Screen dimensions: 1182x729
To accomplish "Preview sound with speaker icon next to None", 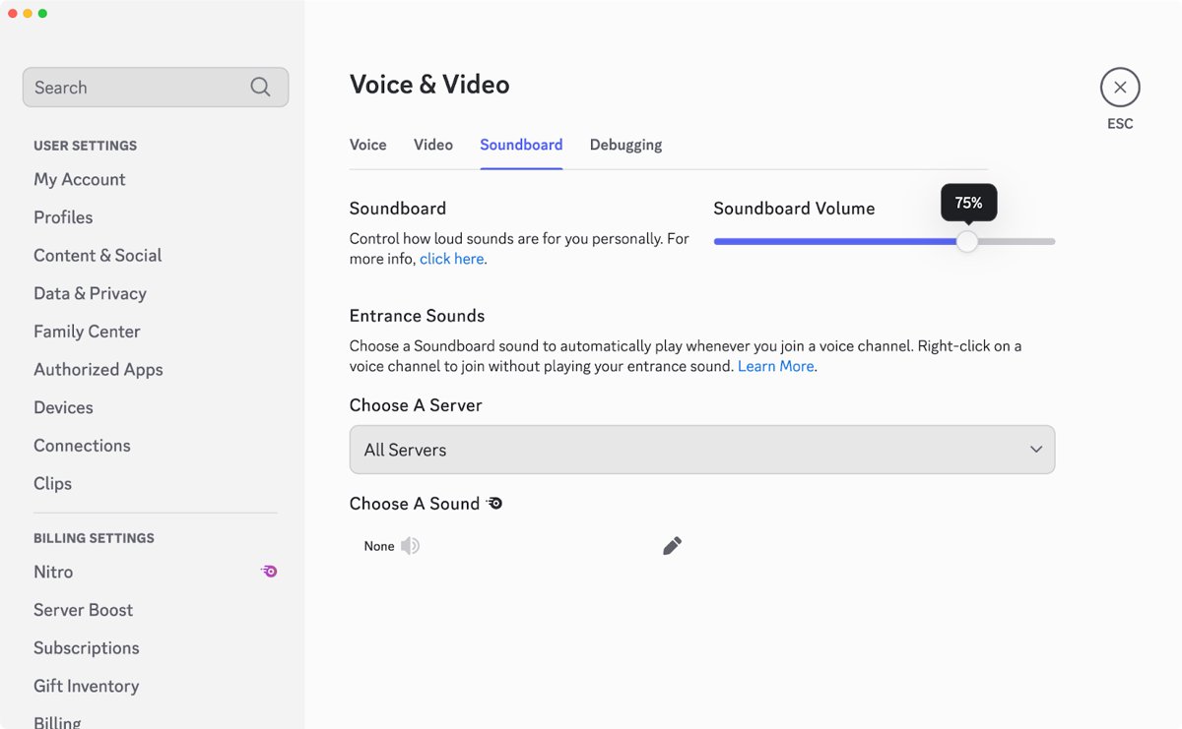I will (x=410, y=546).
